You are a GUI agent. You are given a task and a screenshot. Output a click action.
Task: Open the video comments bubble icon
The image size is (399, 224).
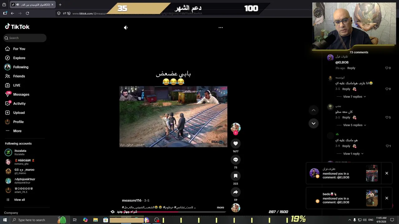pyautogui.click(x=236, y=160)
